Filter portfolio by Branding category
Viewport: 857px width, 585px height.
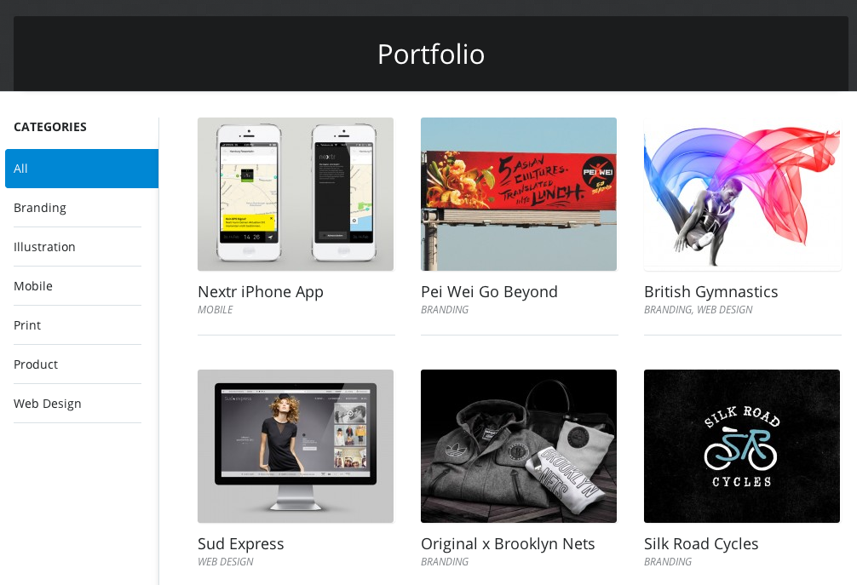[77, 208]
